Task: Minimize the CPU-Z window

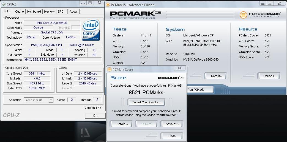Action: tap(83, 3)
